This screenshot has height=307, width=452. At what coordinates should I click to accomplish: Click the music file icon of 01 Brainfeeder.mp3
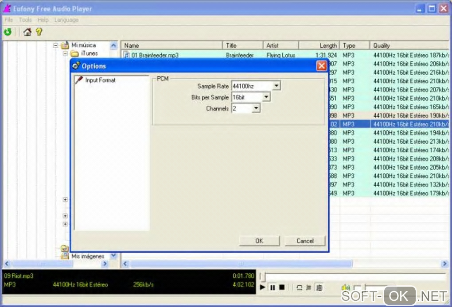click(127, 55)
